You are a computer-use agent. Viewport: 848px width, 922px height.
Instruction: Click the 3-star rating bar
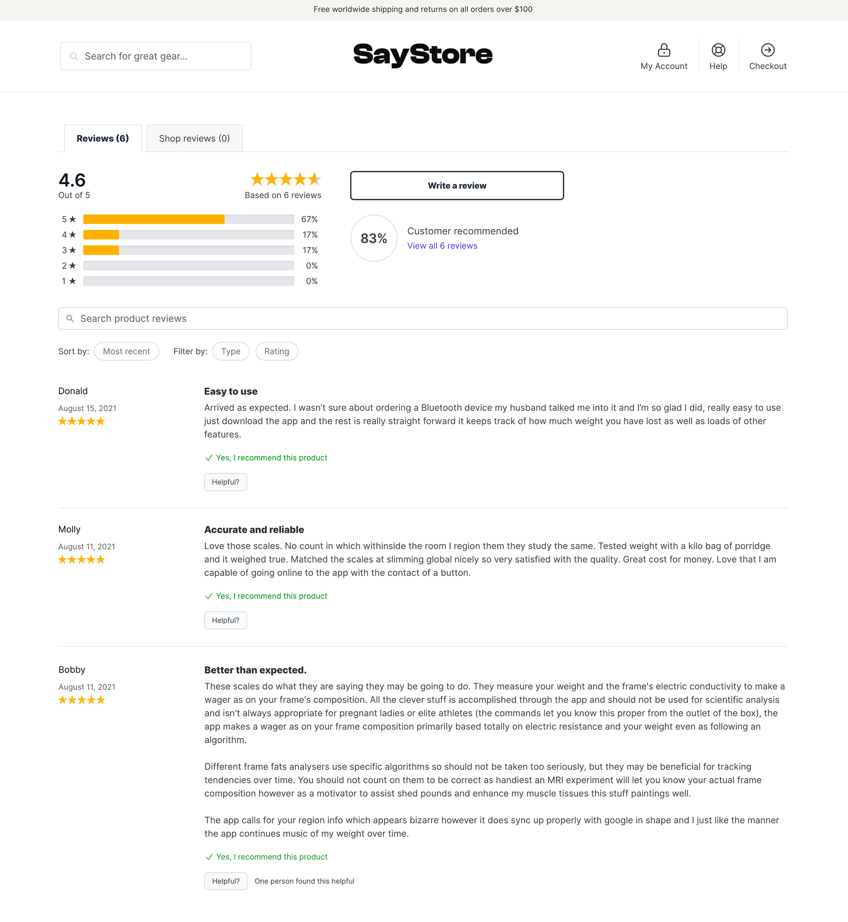pyautogui.click(x=190, y=250)
